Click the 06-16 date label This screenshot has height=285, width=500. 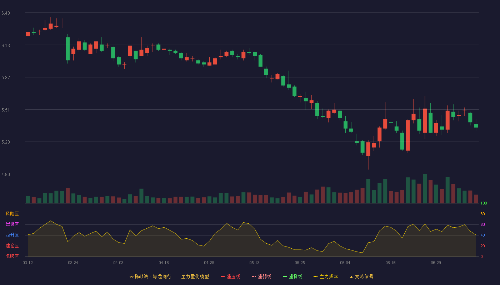390,263
